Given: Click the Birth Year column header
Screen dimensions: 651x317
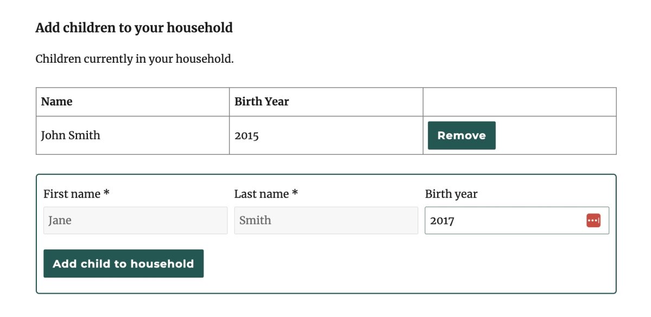Looking at the screenshot, I should (x=262, y=101).
